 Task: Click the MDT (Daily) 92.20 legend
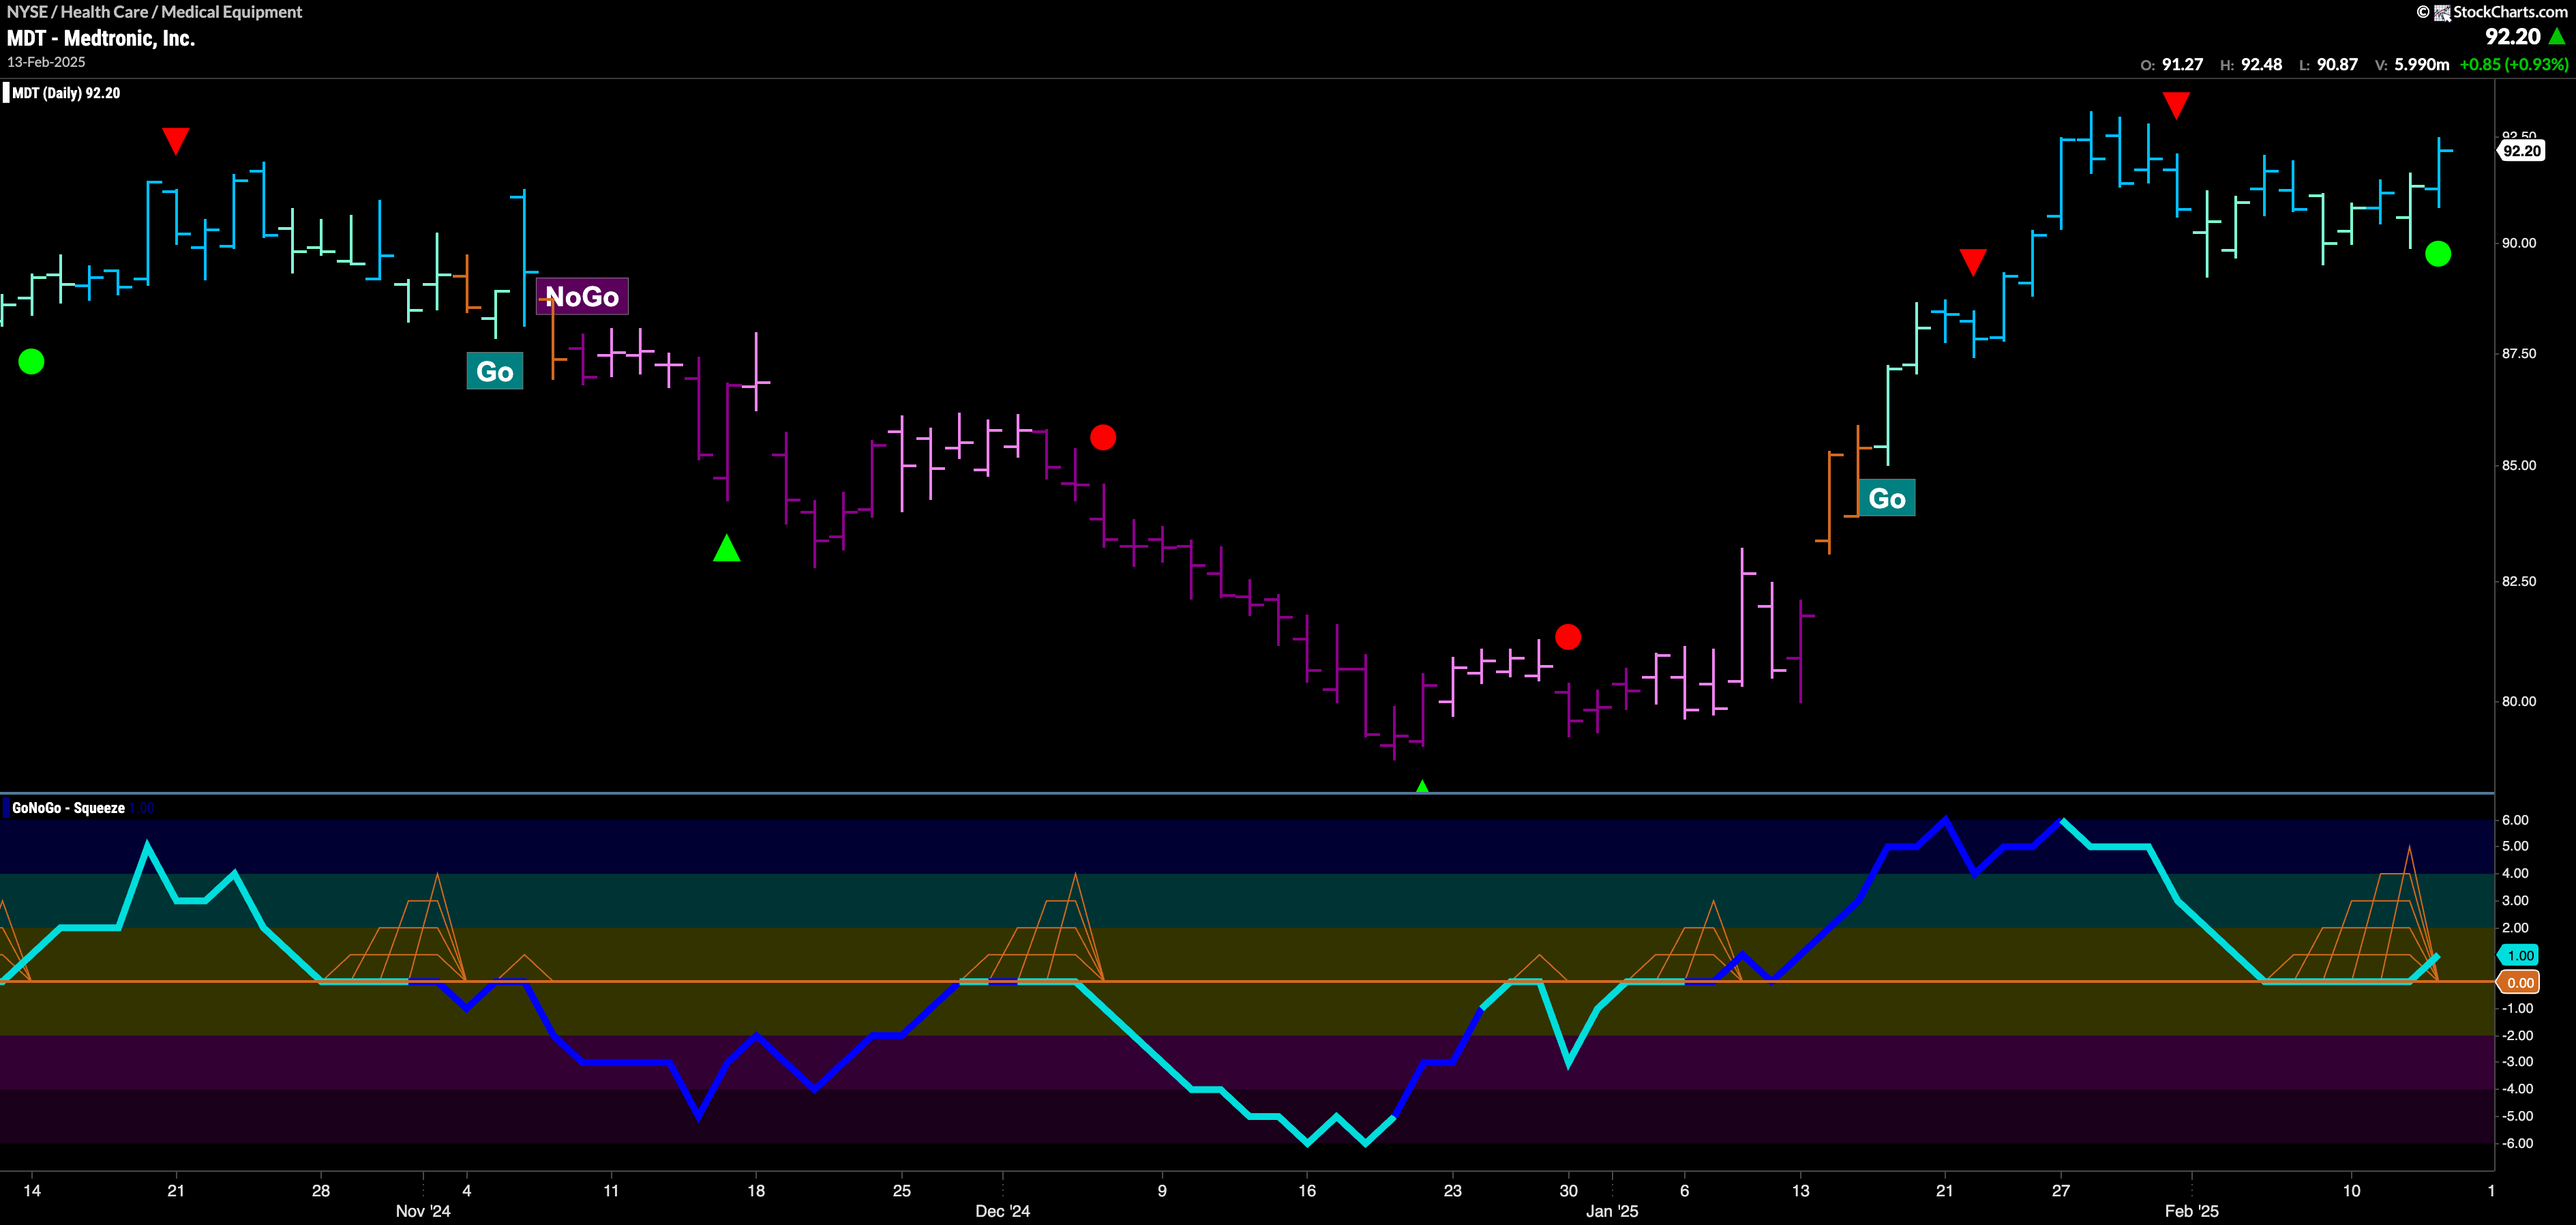[x=66, y=93]
